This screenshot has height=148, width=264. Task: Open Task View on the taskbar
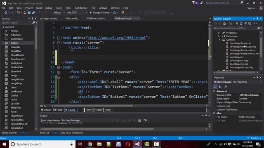pos(80,144)
